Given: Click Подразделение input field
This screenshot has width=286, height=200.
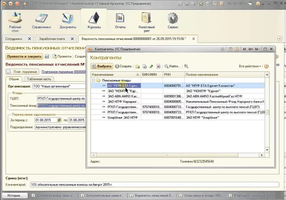Looking at the screenshot, I should tap(60, 127).
